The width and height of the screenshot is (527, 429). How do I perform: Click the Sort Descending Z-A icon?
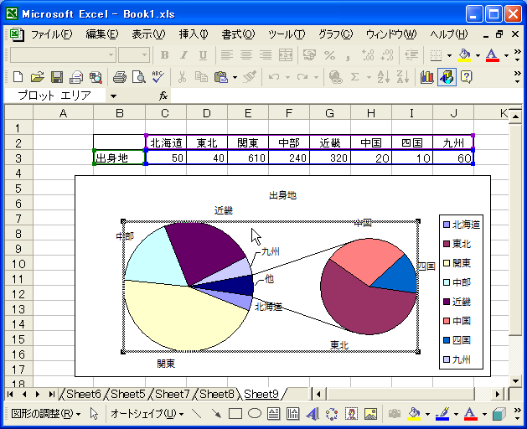click(x=403, y=77)
